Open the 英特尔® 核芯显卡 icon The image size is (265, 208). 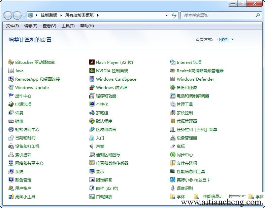pyautogui.click(x=172, y=180)
